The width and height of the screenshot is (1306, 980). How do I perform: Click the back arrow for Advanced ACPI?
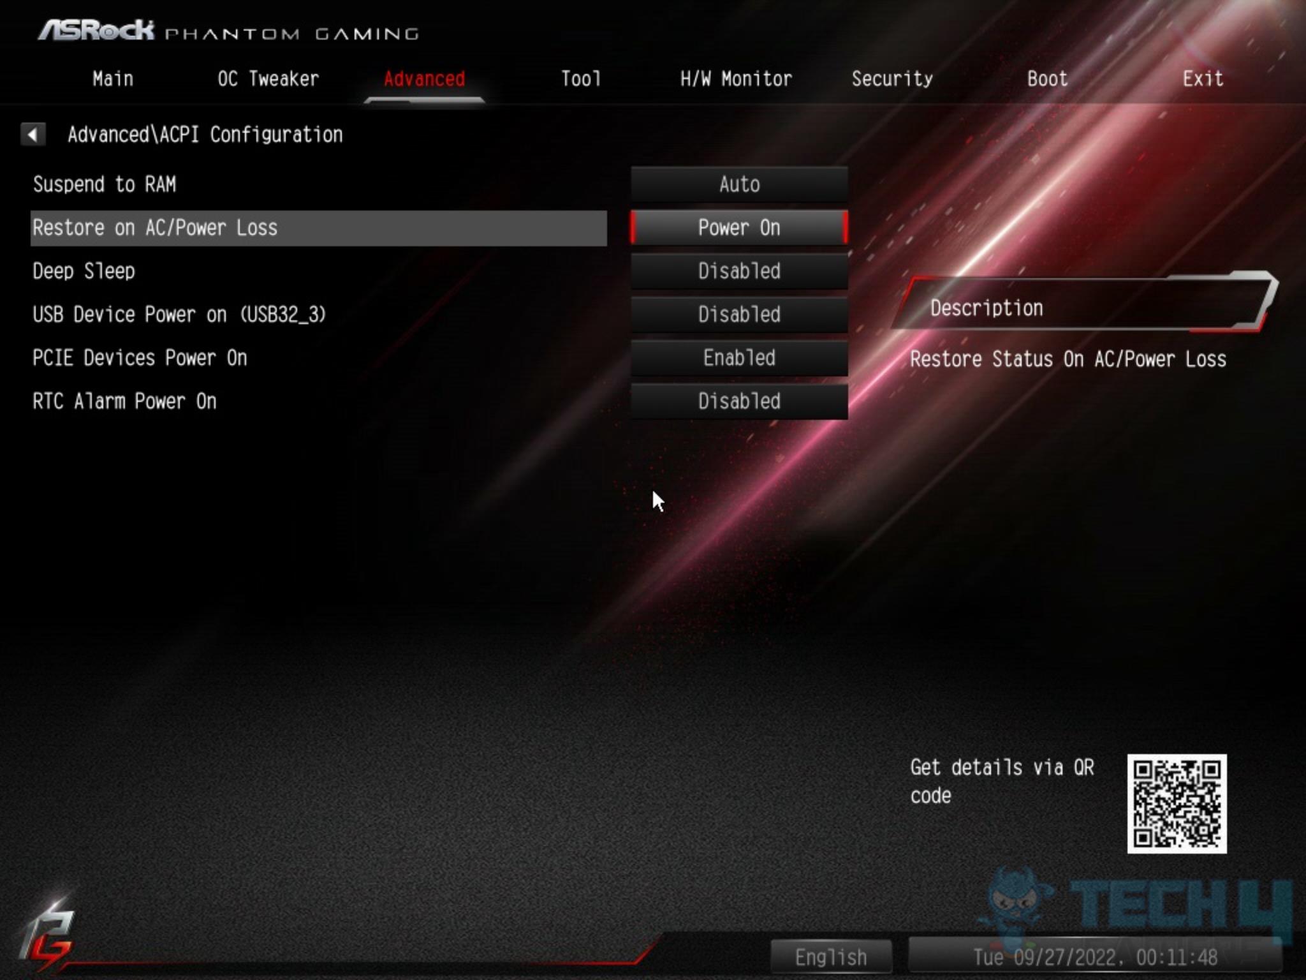(32, 135)
